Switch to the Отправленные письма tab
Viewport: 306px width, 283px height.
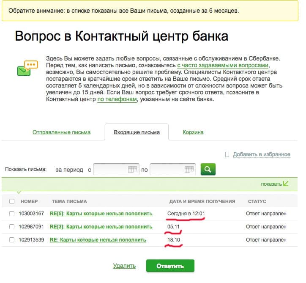pyautogui.click(x=61, y=132)
